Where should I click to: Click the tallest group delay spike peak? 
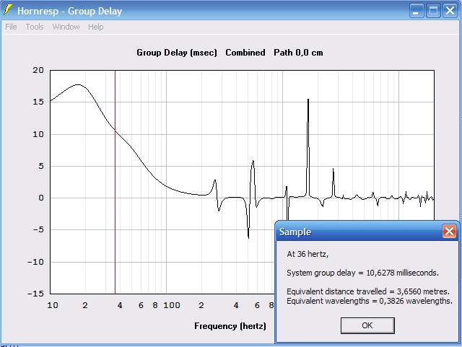click(x=308, y=100)
